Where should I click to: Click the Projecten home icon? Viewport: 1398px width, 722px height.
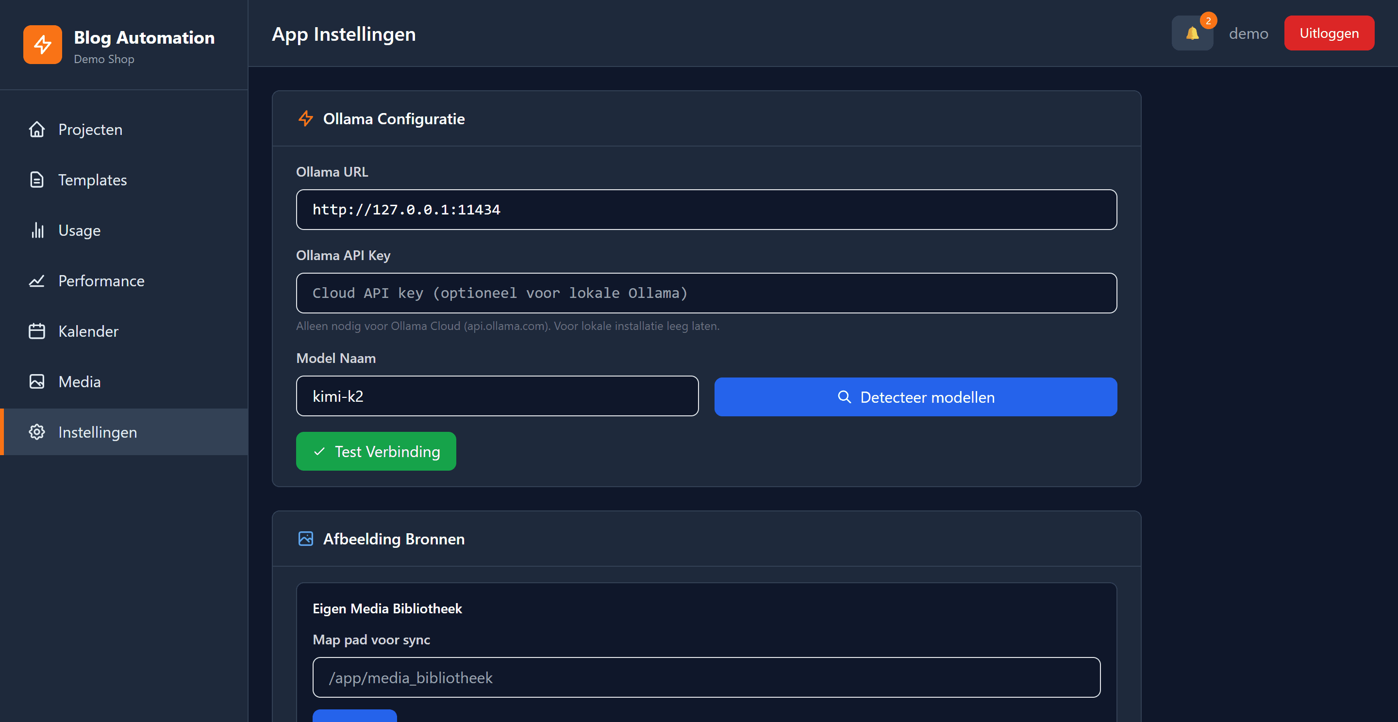(x=37, y=130)
